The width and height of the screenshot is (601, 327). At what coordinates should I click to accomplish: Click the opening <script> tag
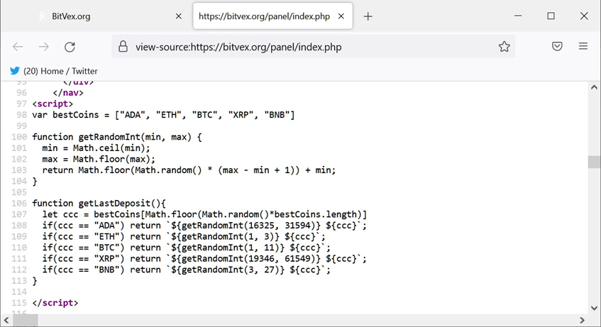[x=53, y=104]
